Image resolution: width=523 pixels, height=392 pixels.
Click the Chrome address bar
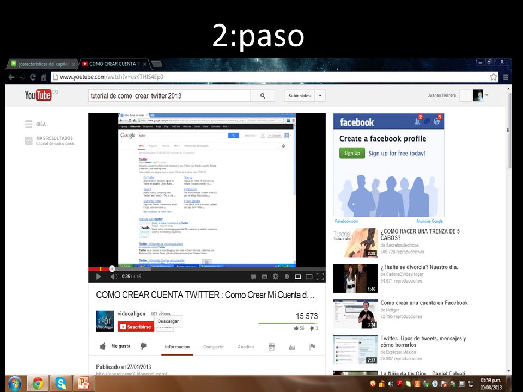point(273,77)
